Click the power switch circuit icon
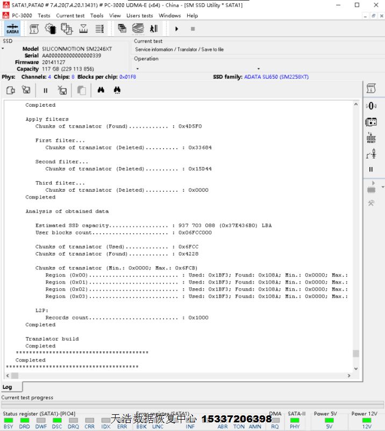 tap(371, 154)
